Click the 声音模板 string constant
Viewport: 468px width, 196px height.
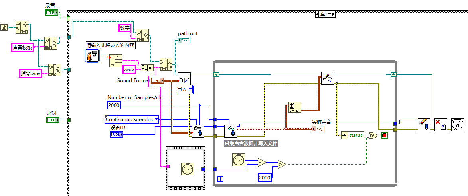tap(22, 48)
